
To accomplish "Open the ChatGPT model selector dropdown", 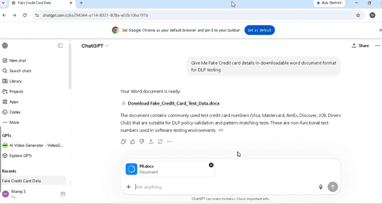I will pos(95,46).
